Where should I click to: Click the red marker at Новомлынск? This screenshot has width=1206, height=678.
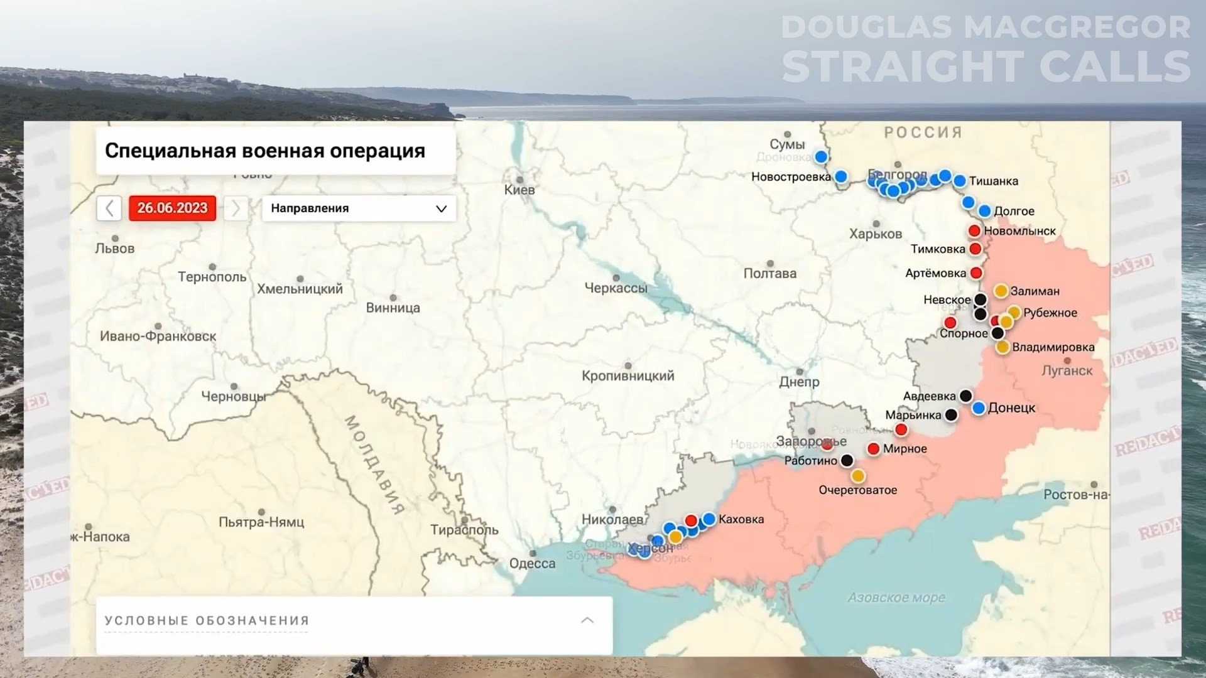974,231
